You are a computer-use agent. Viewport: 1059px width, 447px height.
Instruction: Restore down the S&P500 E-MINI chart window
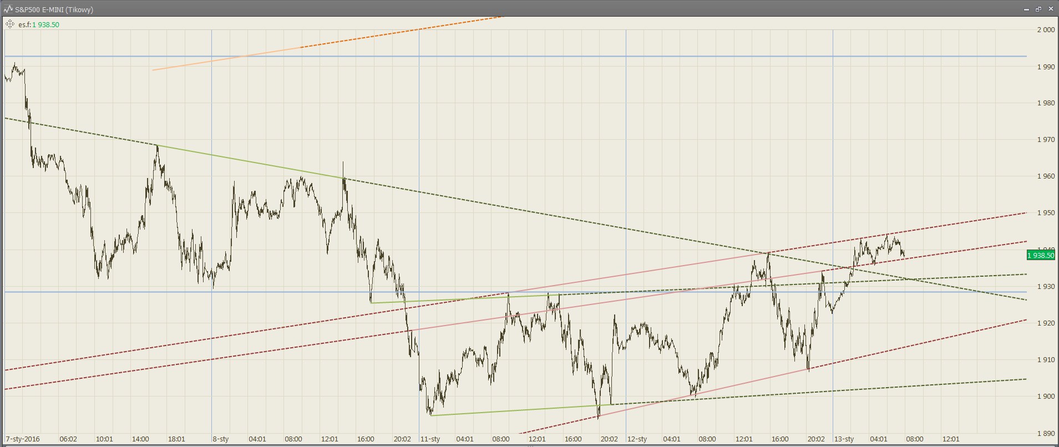click(1038, 9)
